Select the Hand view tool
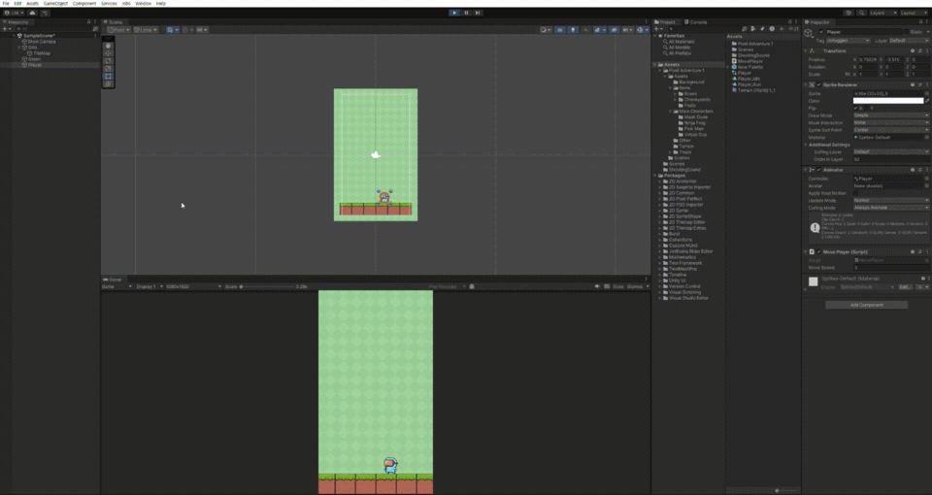932x495 pixels. tap(108, 46)
